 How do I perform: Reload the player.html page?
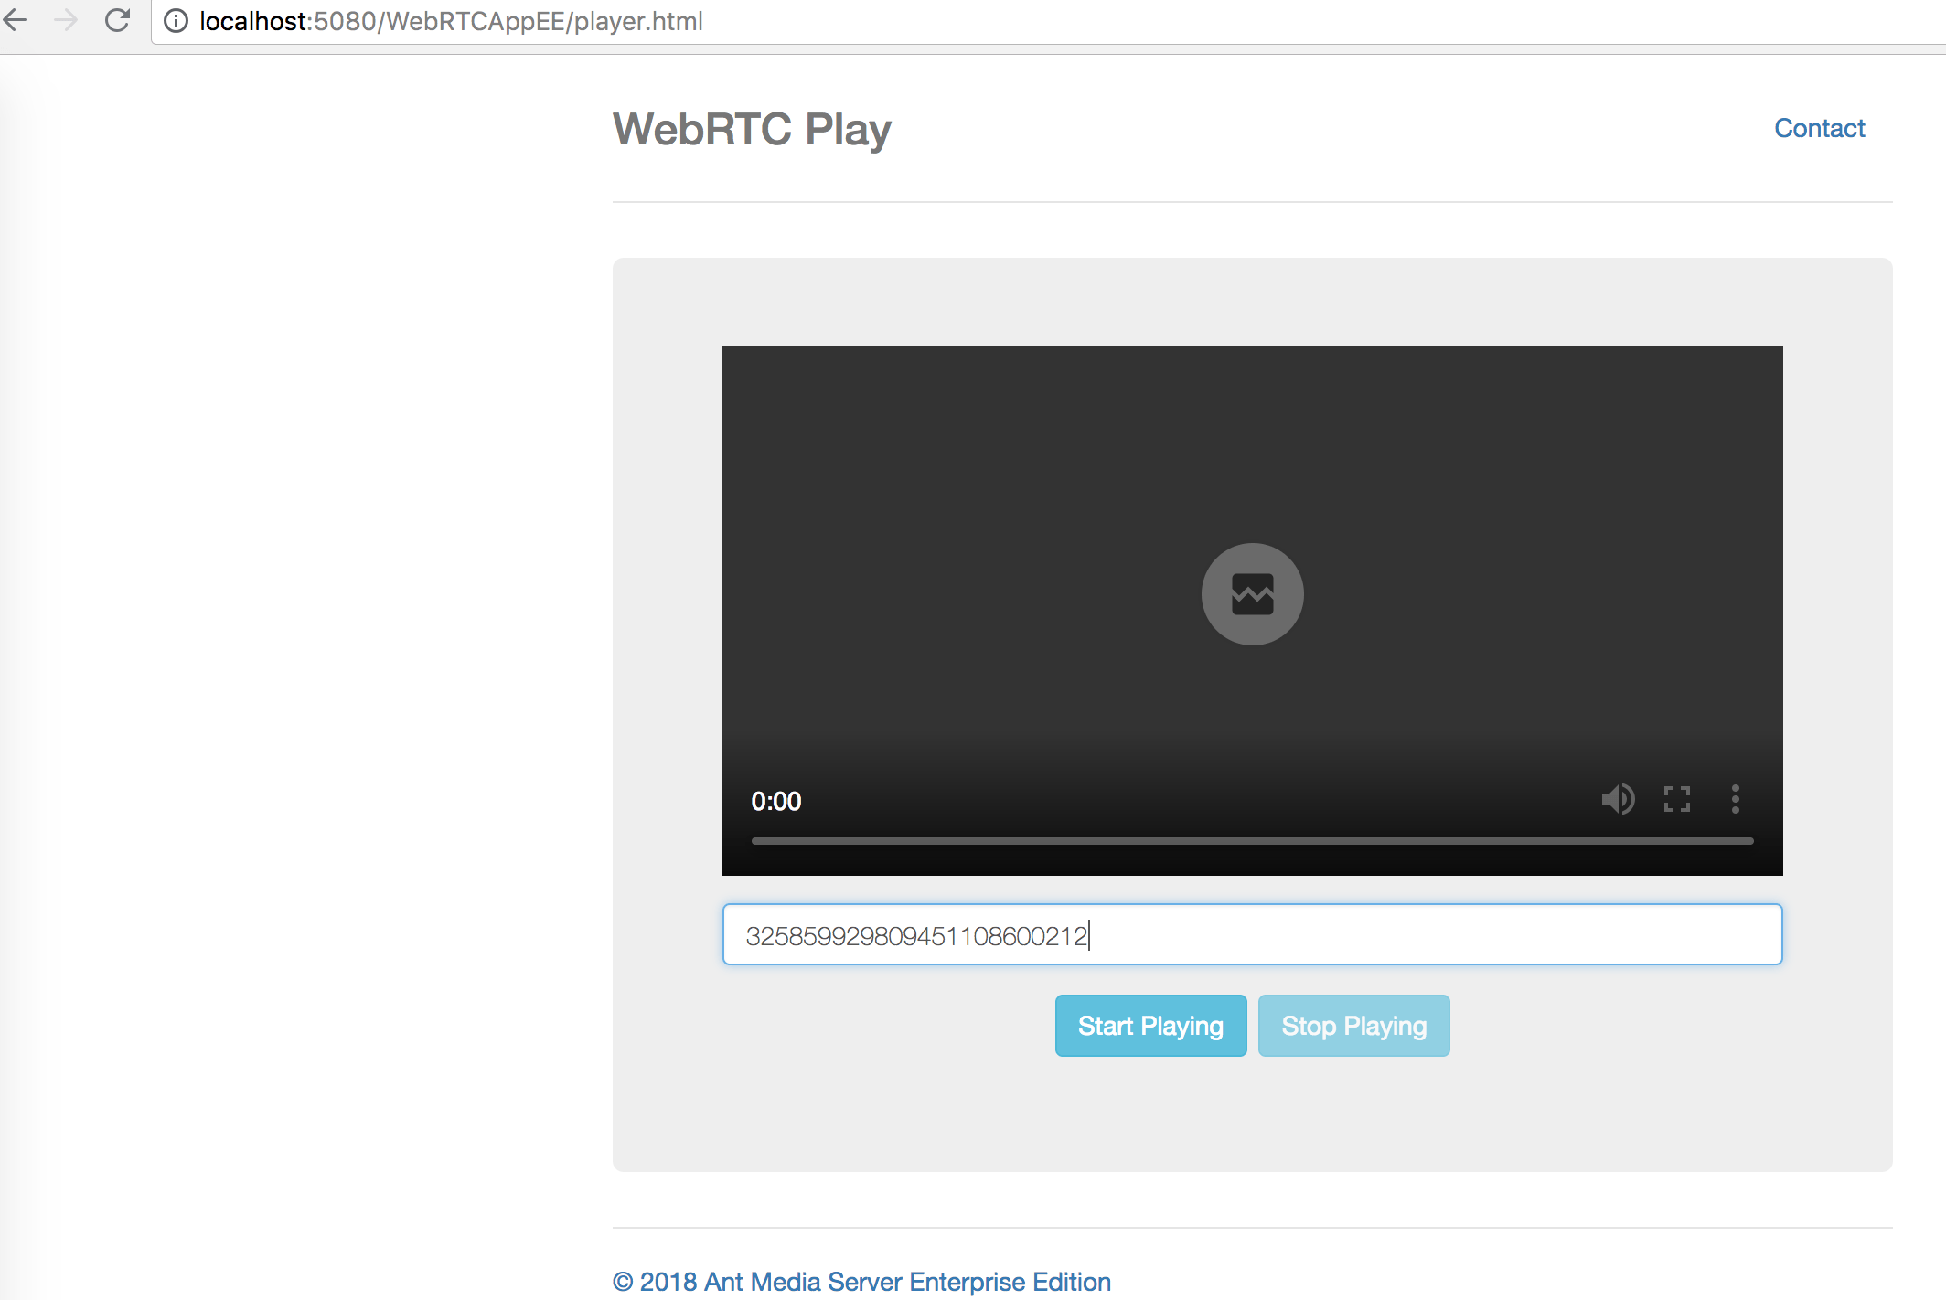click(118, 20)
